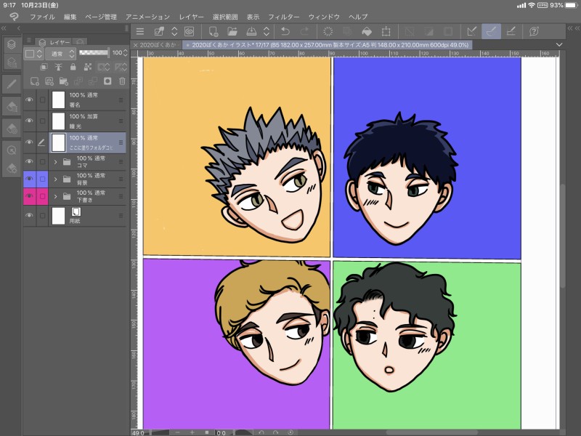Click the scale/rotate transform icon

point(386,31)
